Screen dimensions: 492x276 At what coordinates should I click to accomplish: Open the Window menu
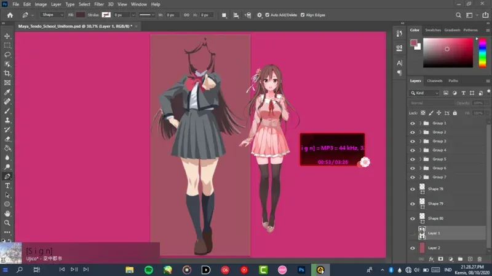click(139, 4)
